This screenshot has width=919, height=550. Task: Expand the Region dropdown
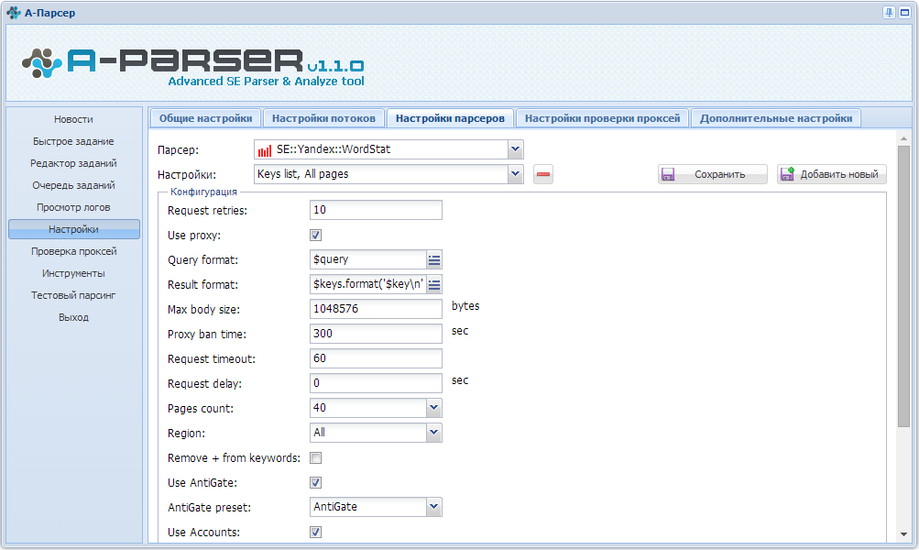(433, 433)
